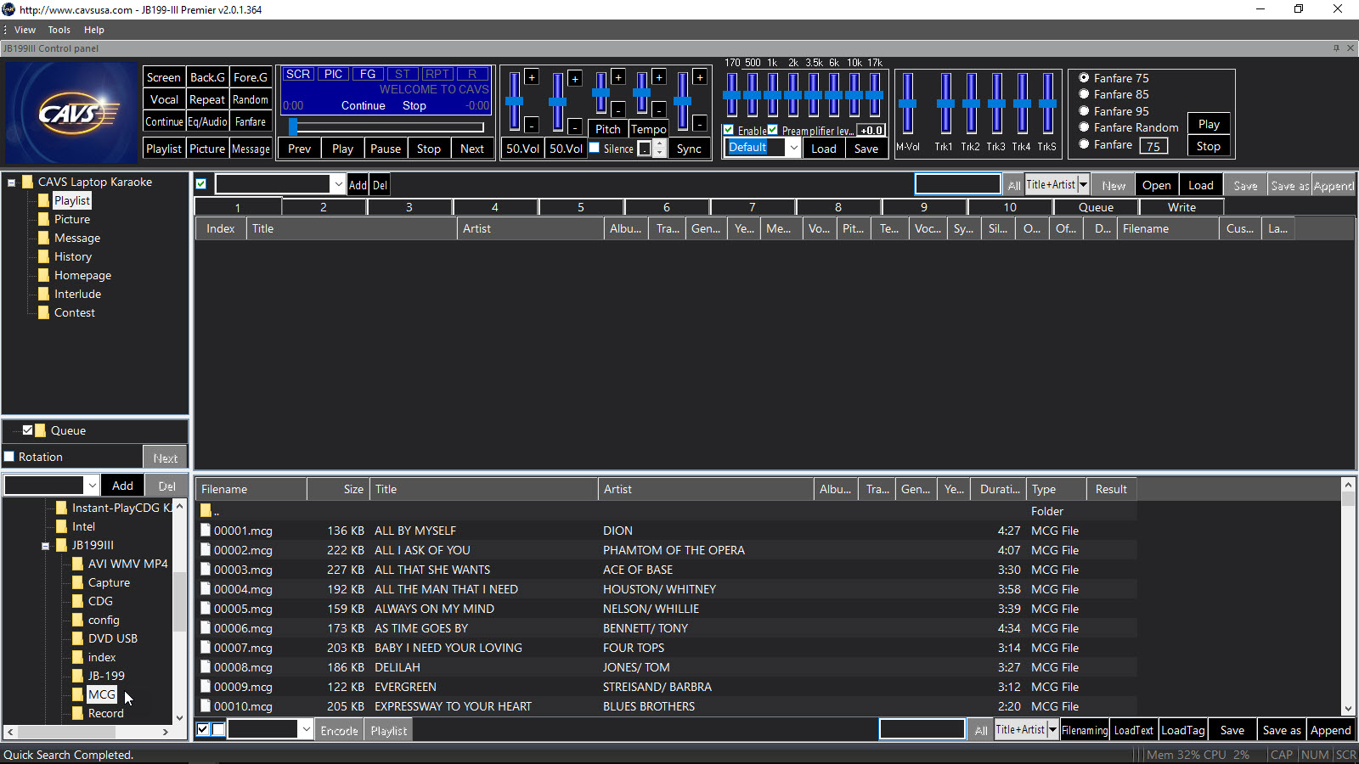Click the parent folder '..' icon in file list
The height and width of the screenshot is (764, 1359).
(x=206, y=511)
